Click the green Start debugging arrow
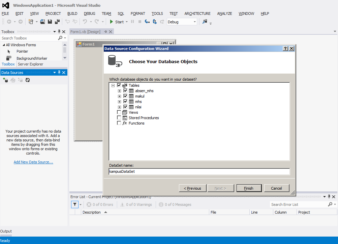Image resolution: width=338 pixels, height=244 pixels. [112, 22]
